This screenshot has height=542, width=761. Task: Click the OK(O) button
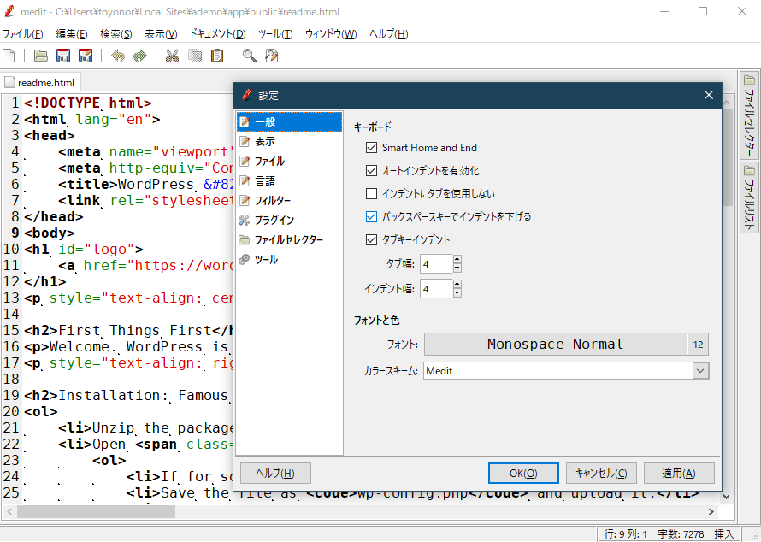pos(523,473)
